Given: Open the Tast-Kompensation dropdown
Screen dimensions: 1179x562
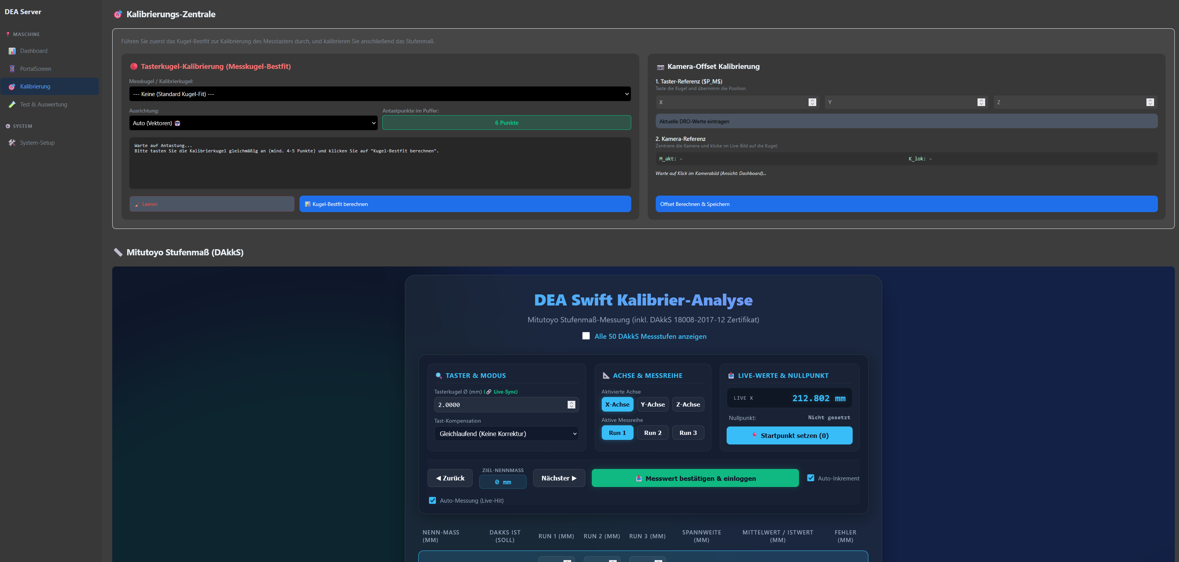Looking at the screenshot, I should 506,433.
